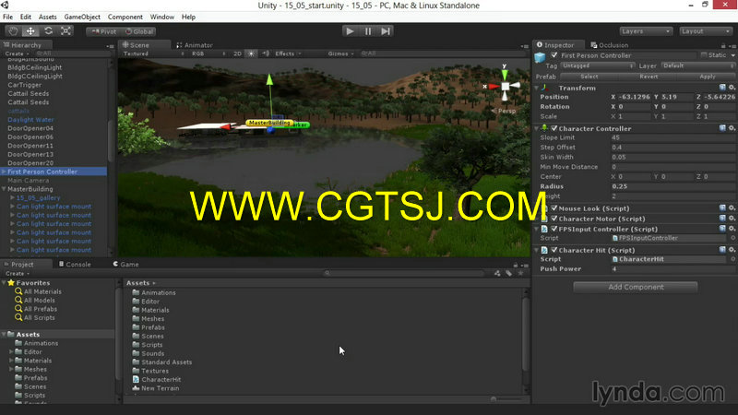Select the Move tool

point(30,31)
